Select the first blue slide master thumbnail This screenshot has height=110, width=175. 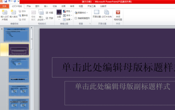16,35
